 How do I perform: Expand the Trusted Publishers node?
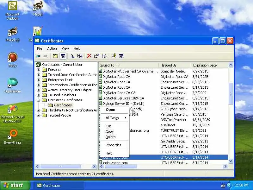coord(38,95)
